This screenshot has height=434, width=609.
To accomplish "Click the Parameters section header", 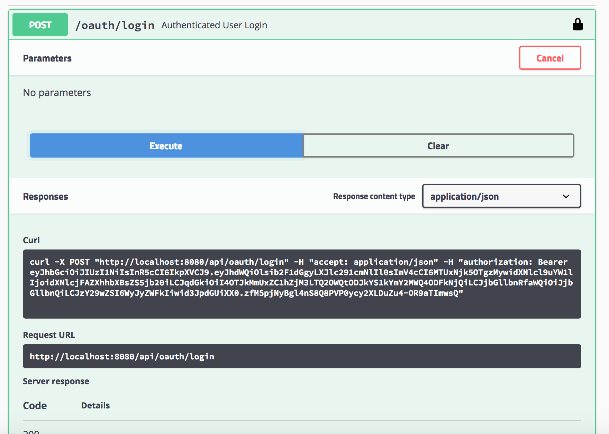I will (x=47, y=58).
